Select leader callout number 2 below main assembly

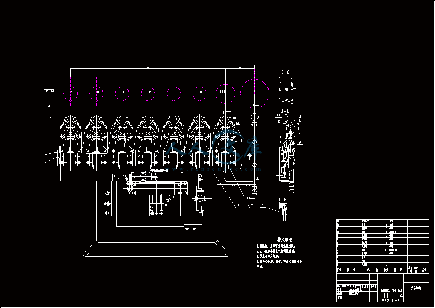[x=252, y=205]
